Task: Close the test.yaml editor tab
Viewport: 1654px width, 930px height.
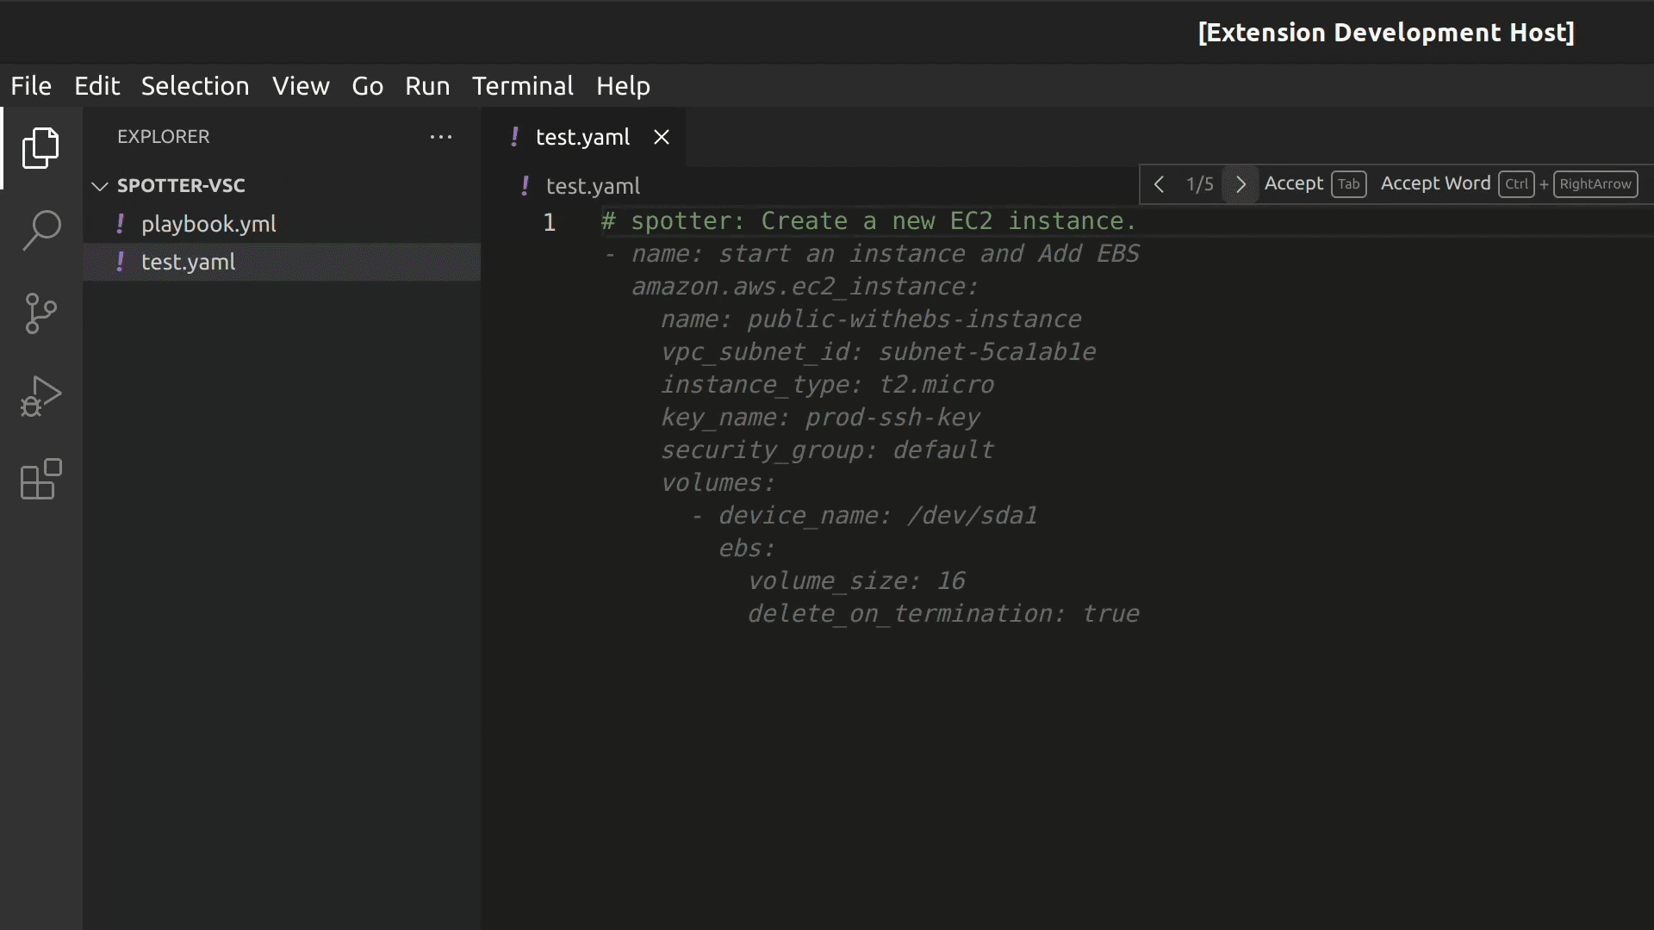Action: (x=661, y=137)
